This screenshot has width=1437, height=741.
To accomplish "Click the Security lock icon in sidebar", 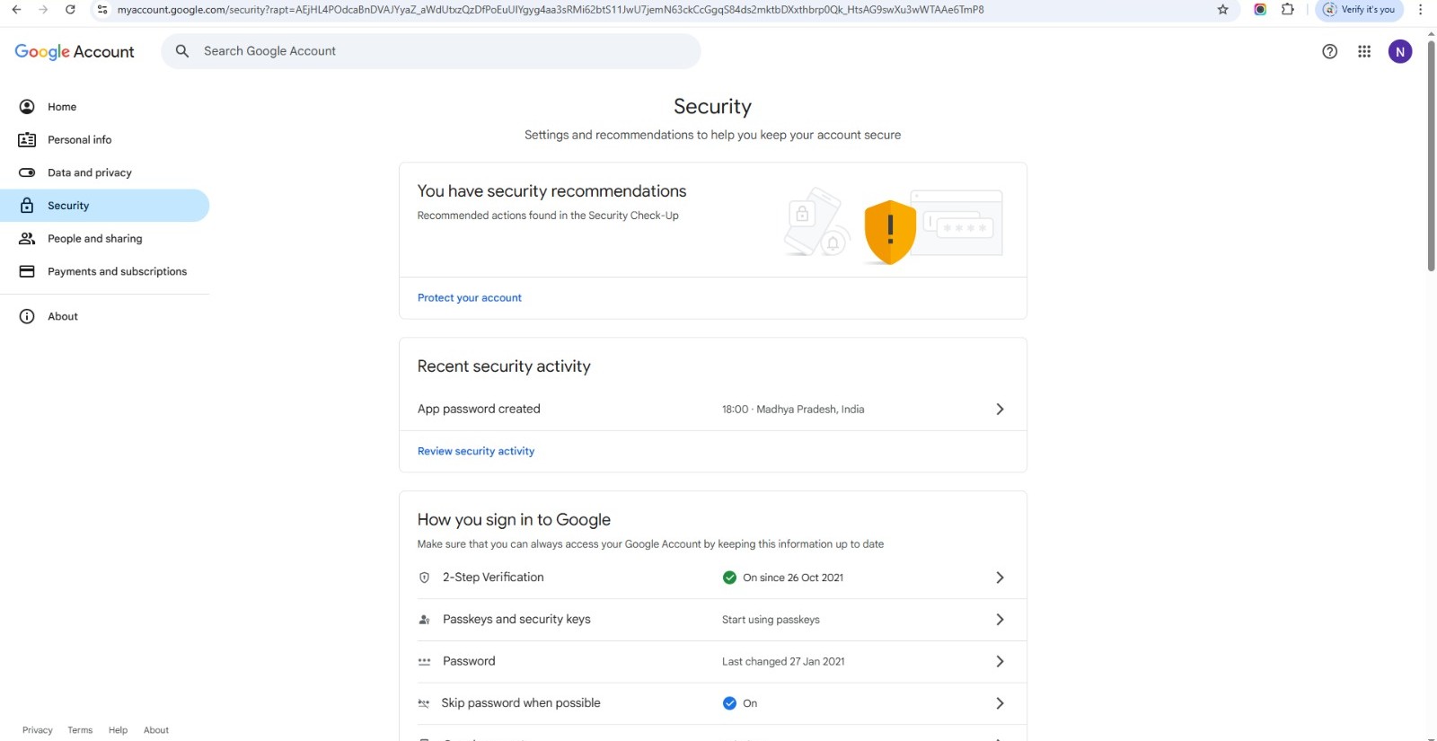I will 27,206.
